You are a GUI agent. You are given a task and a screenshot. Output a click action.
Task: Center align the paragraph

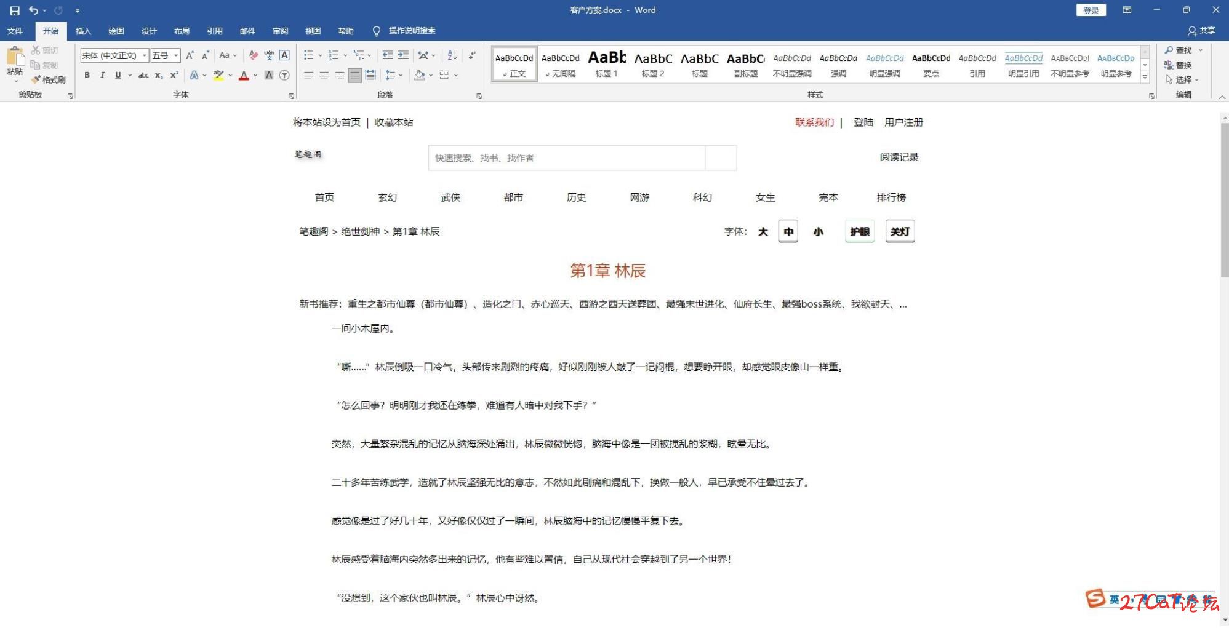coord(324,75)
